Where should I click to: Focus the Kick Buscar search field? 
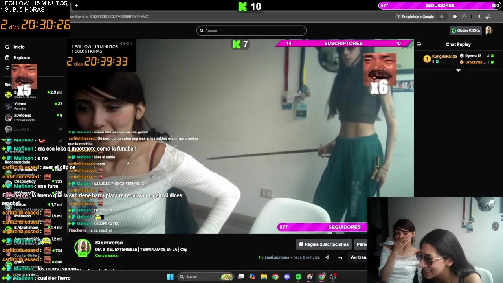pyautogui.click(x=251, y=31)
